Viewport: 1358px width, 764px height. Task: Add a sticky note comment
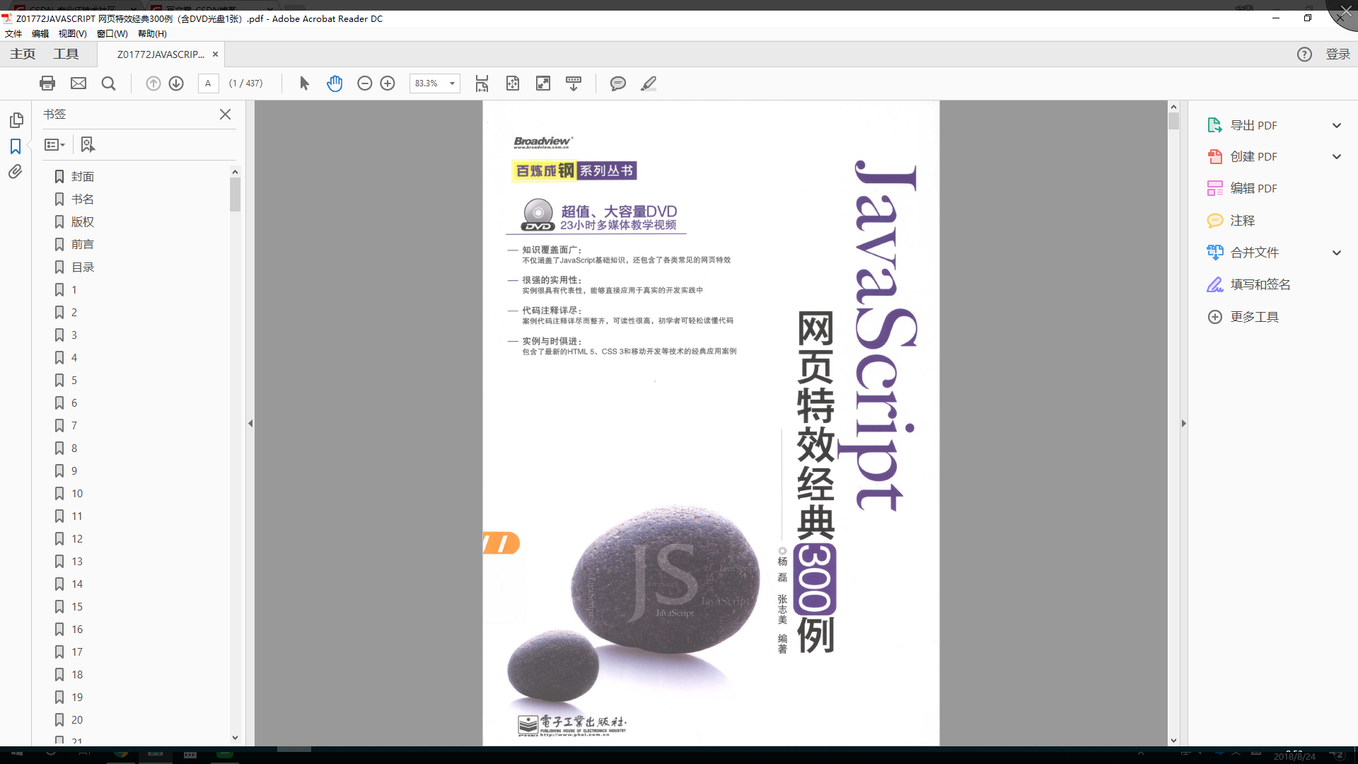tap(617, 83)
